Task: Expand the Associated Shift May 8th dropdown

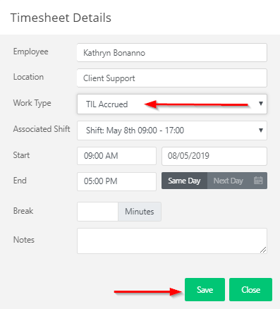Action: 172,131
